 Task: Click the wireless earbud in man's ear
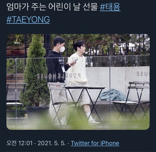click(79, 49)
